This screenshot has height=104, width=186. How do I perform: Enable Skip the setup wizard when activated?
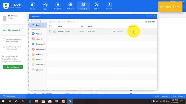4,47
